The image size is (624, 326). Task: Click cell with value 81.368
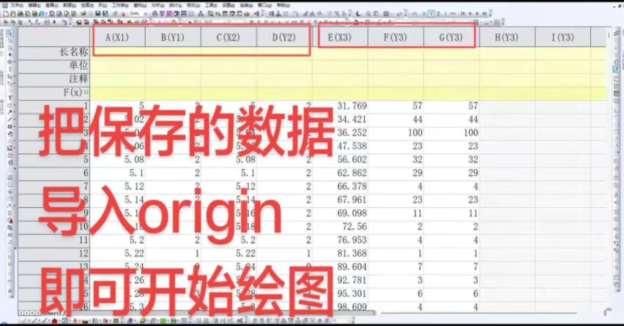point(340,254)
